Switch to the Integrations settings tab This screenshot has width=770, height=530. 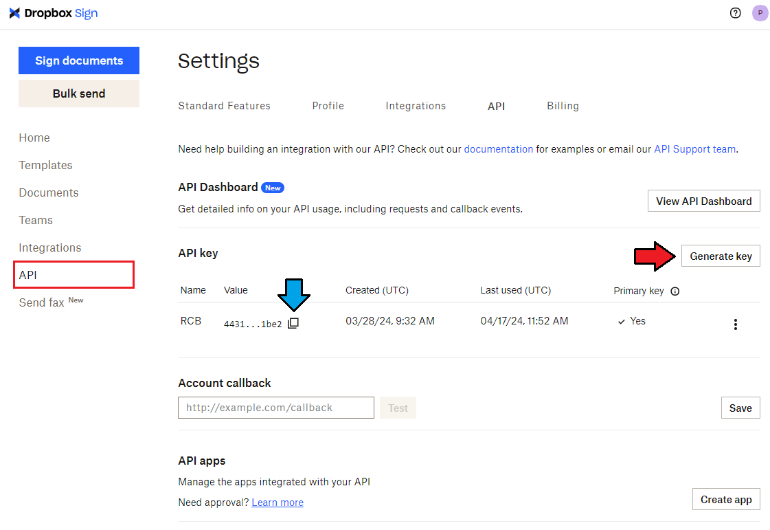pyautogui.click(x=416, y=106)
